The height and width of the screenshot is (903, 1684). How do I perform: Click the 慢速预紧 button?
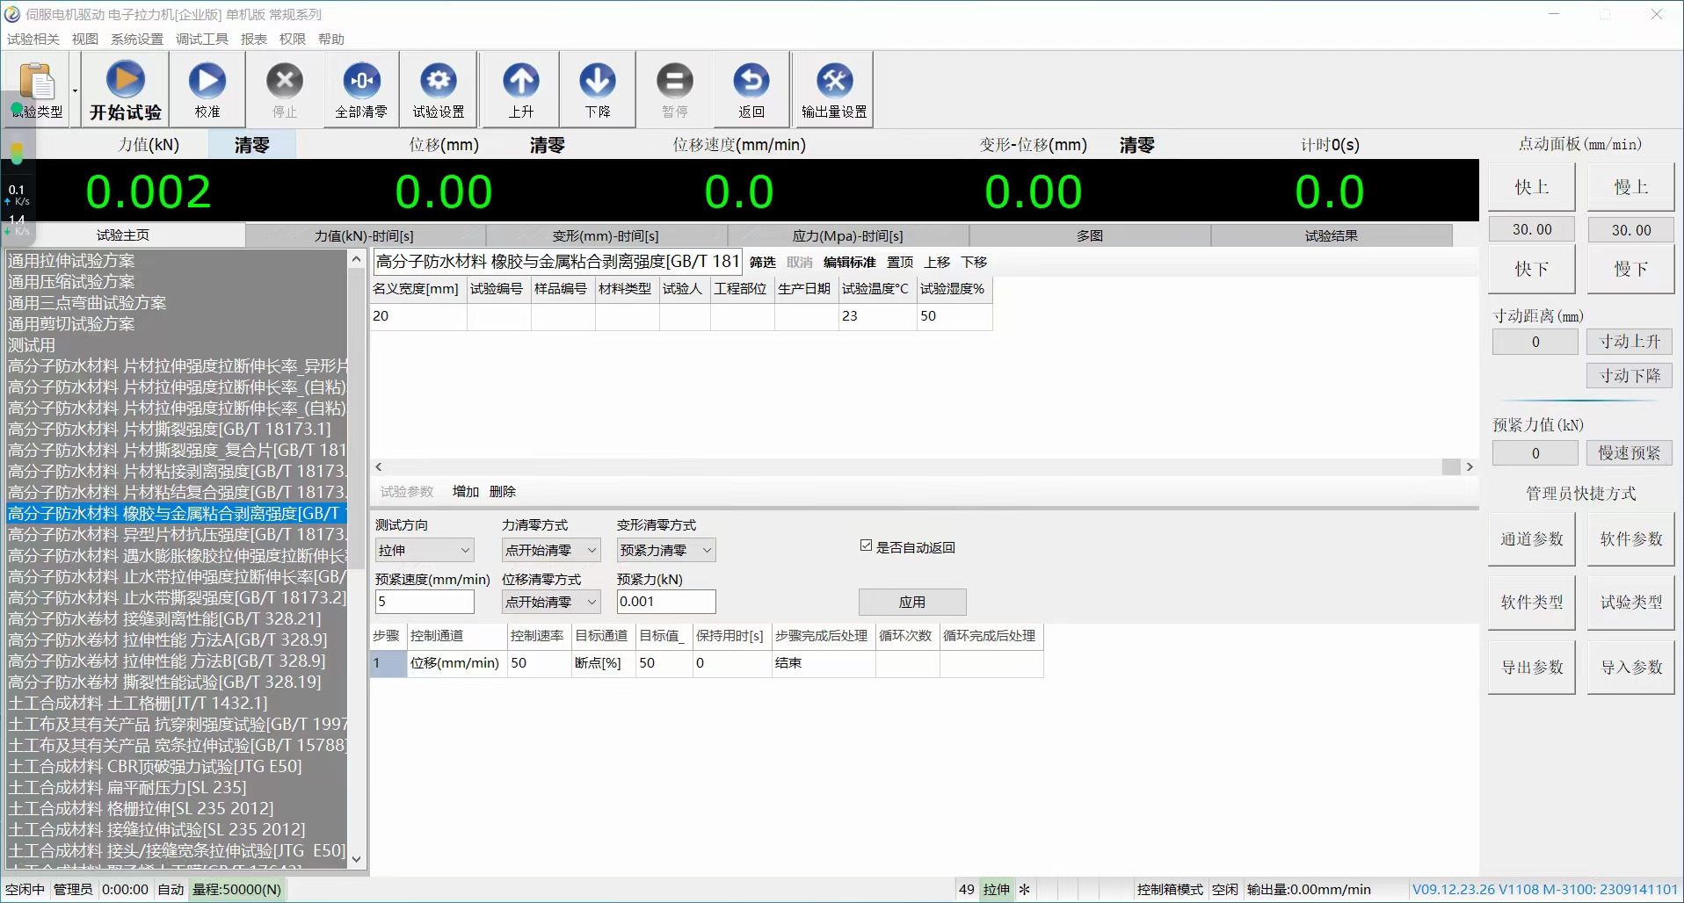pos(1630,453)
